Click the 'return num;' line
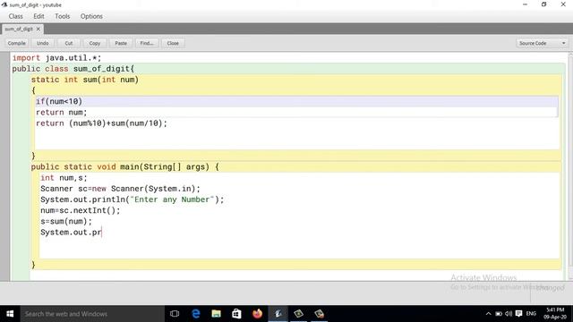This screenshot has height=322, width=573. pos(62,113)
